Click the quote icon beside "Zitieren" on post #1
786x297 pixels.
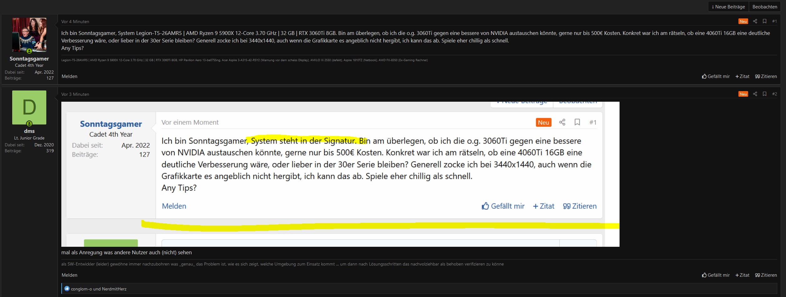[x=758, y=76]
